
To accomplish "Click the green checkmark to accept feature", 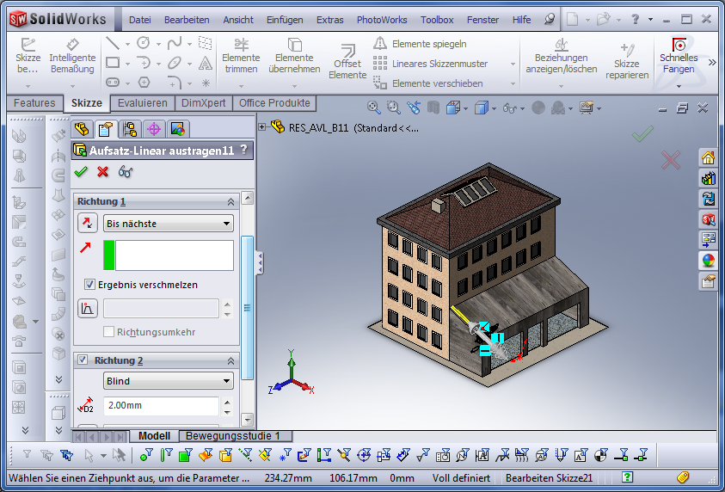I will click(81, 171).
